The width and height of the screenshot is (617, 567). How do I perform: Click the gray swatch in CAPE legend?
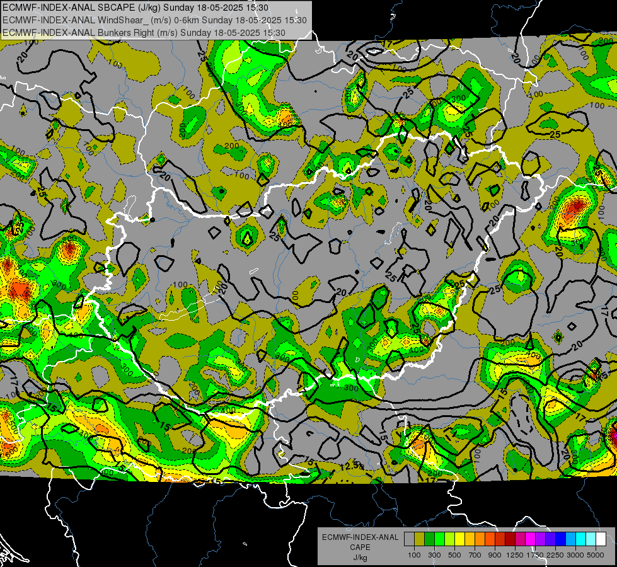tap(409, 539)
